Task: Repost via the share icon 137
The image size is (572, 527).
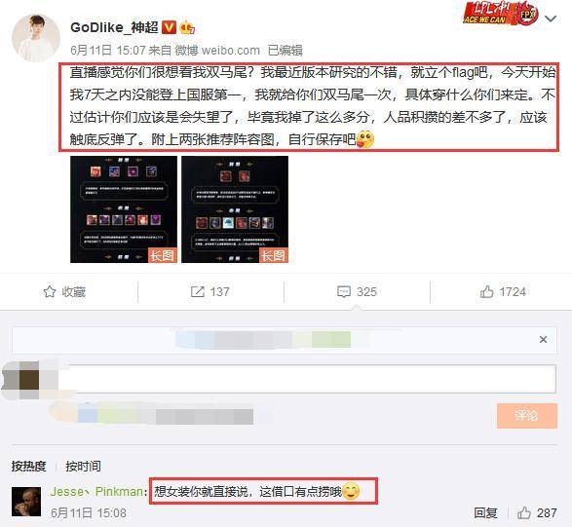Action: 210,292
